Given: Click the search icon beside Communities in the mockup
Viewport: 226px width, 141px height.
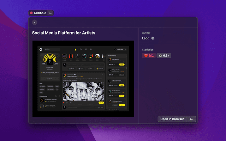Looking at the screenshot, I should (55, 96).
